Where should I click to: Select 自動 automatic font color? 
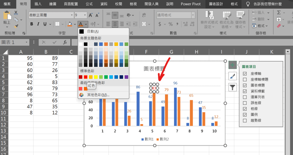point(93,31)
